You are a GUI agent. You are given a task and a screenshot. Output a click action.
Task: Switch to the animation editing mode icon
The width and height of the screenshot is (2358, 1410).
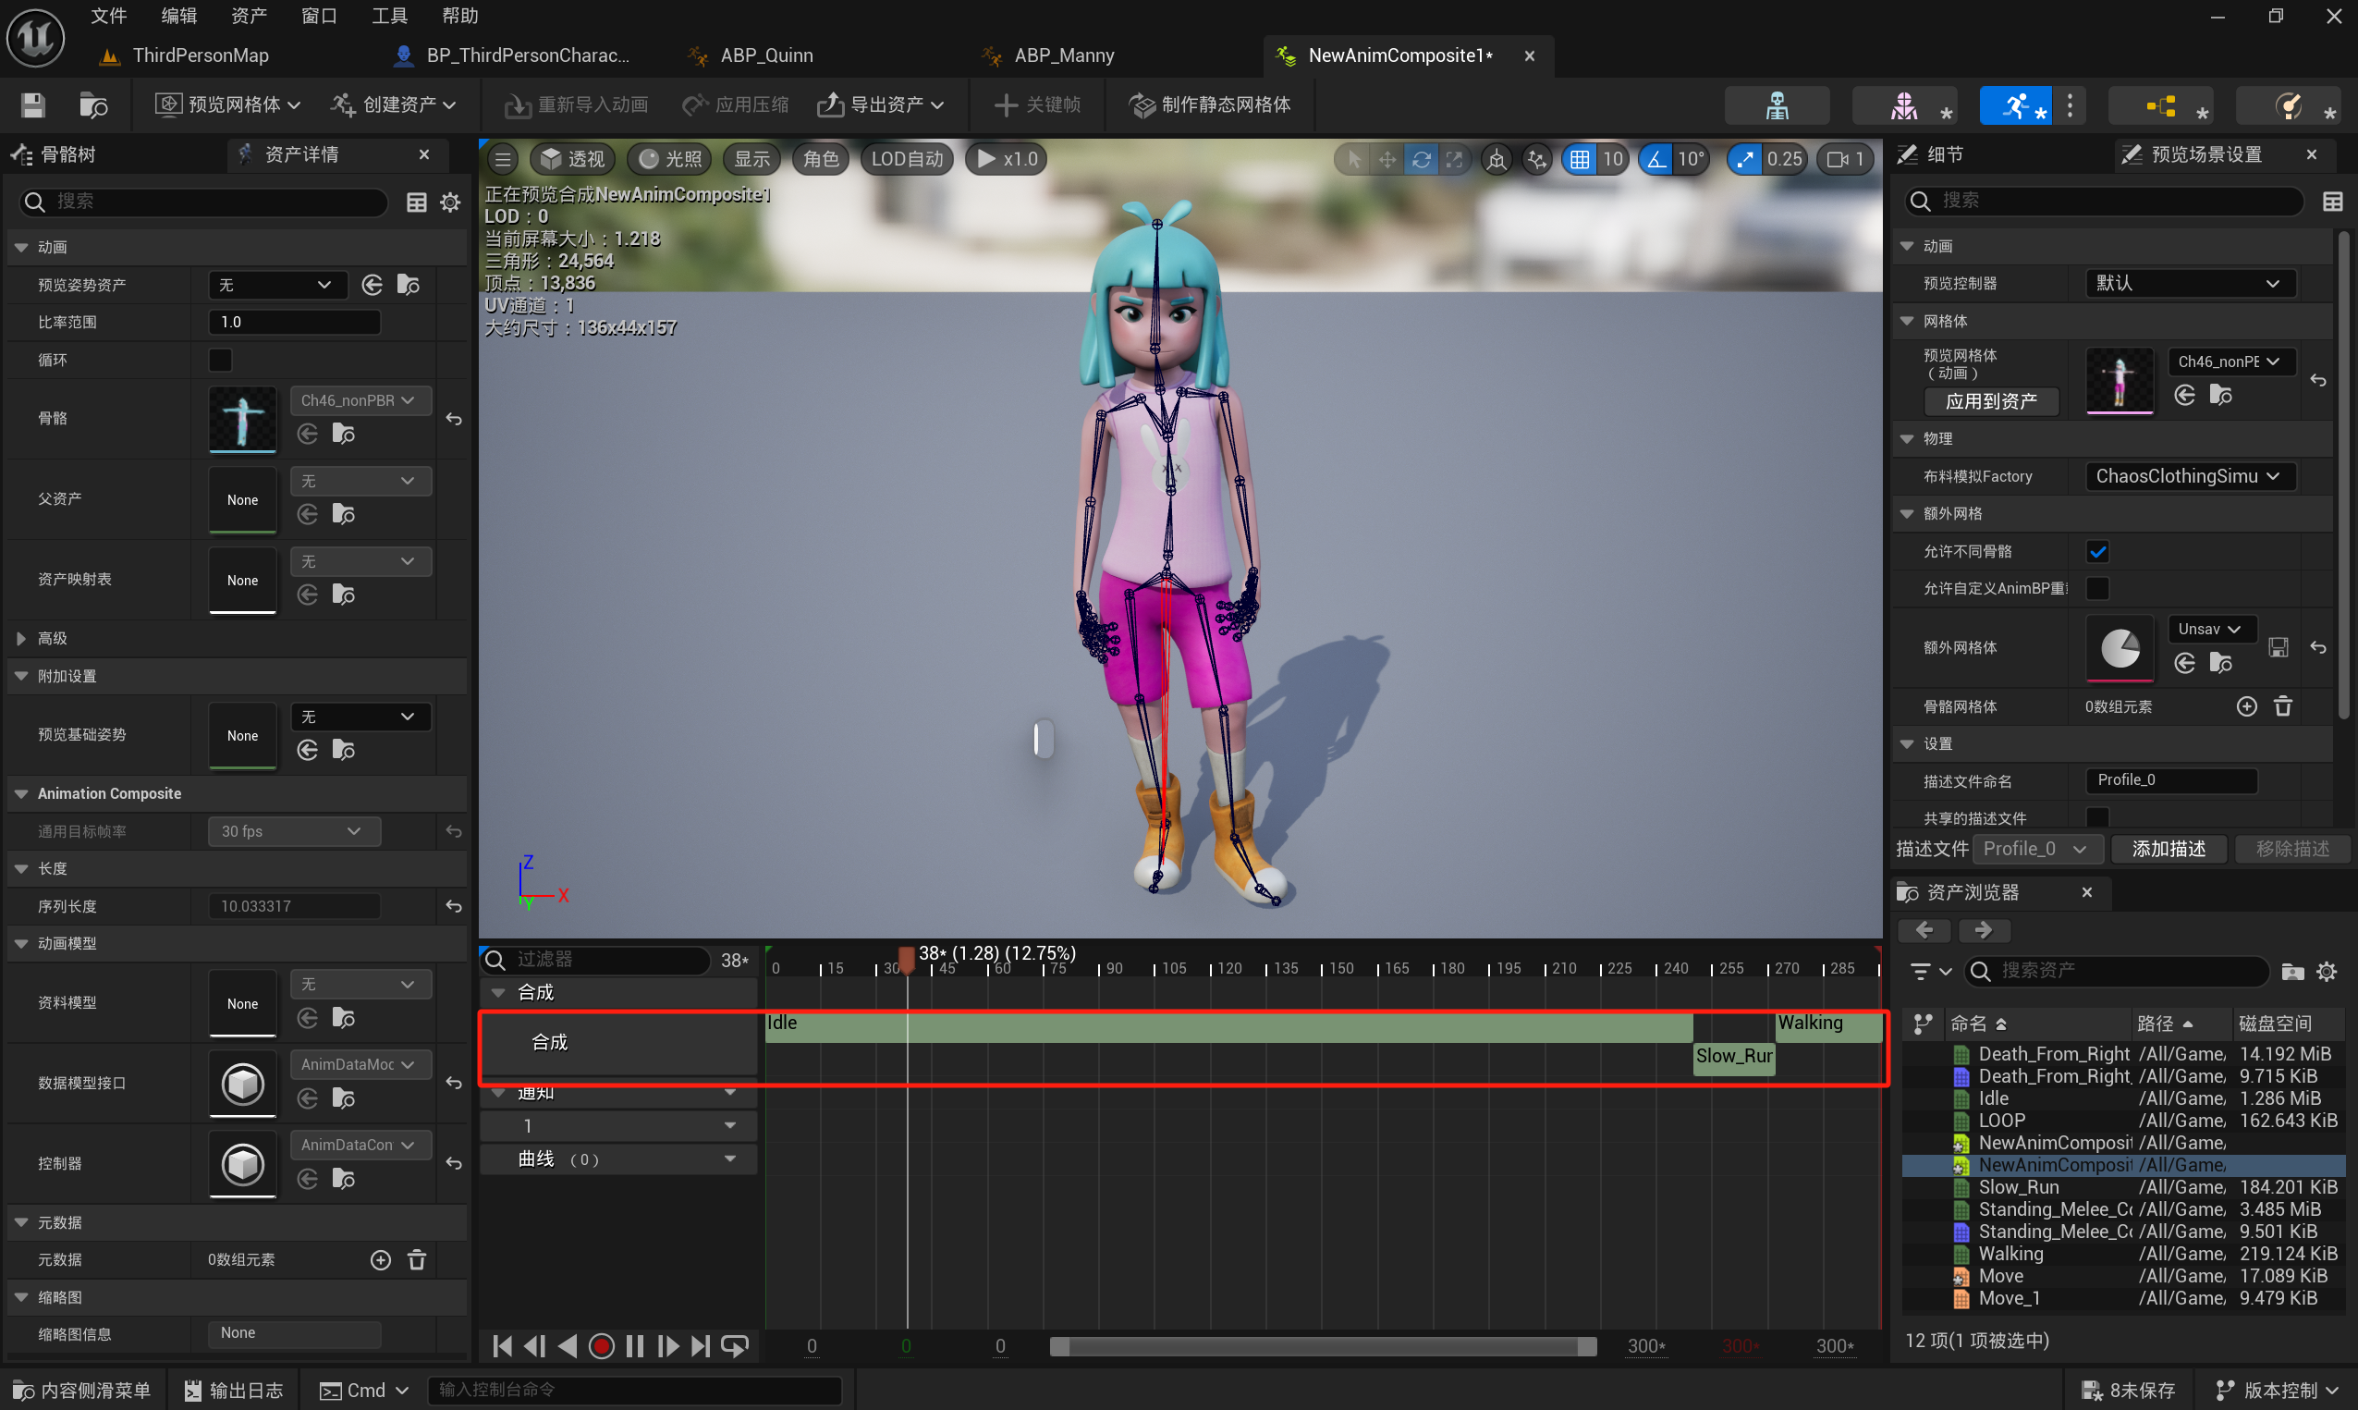pos(2015,105)
